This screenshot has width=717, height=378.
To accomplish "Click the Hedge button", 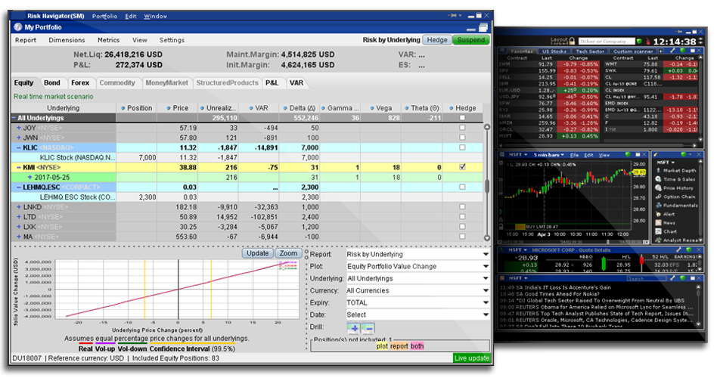I will pos(437,40).
